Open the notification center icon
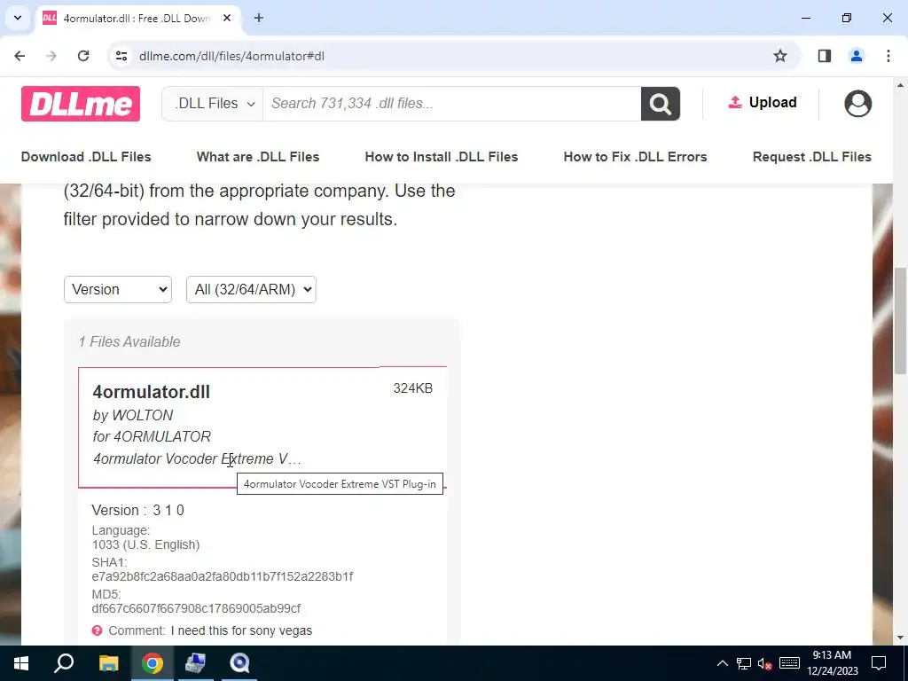The height and width of the screenshot is (681, 908). click(879, 663)
